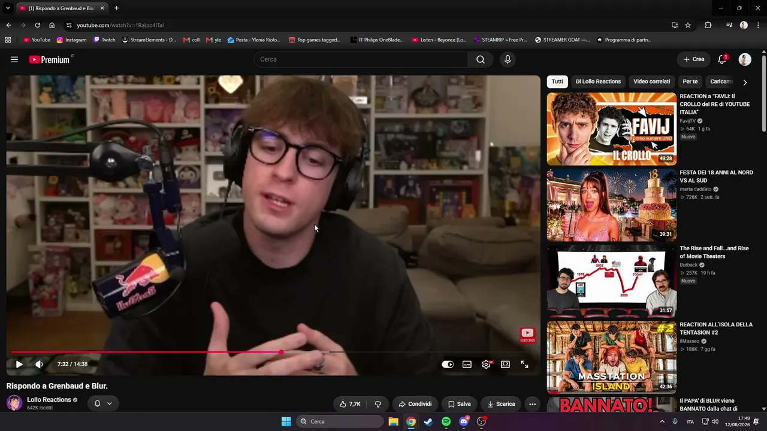The image size is (767, 431).
Task: Bookmark this page with the star
Action: [688, 25]
